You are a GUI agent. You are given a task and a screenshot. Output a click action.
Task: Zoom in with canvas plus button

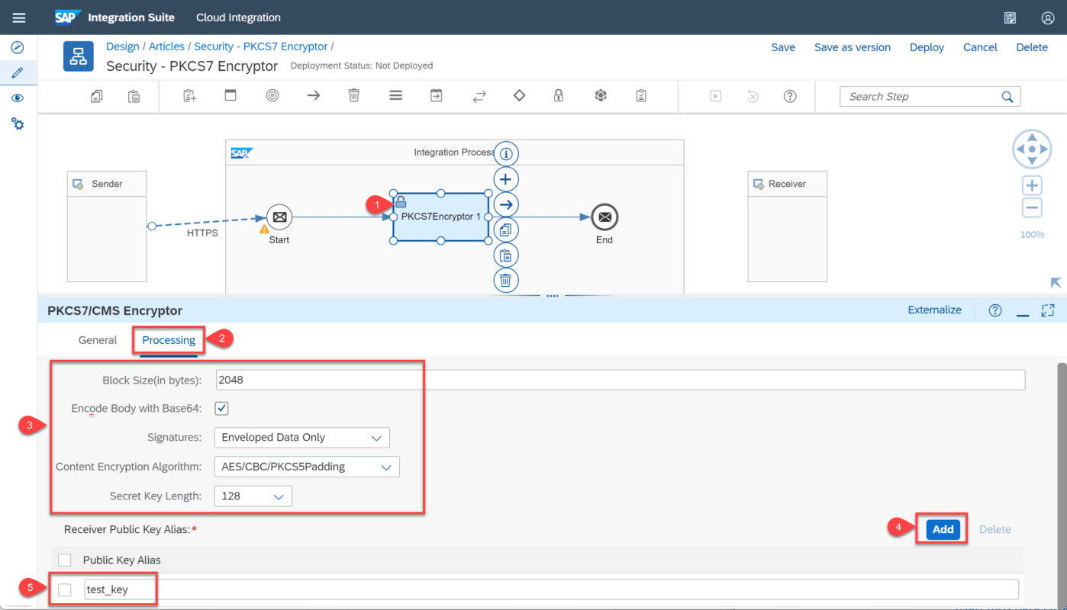point(1032,185)
